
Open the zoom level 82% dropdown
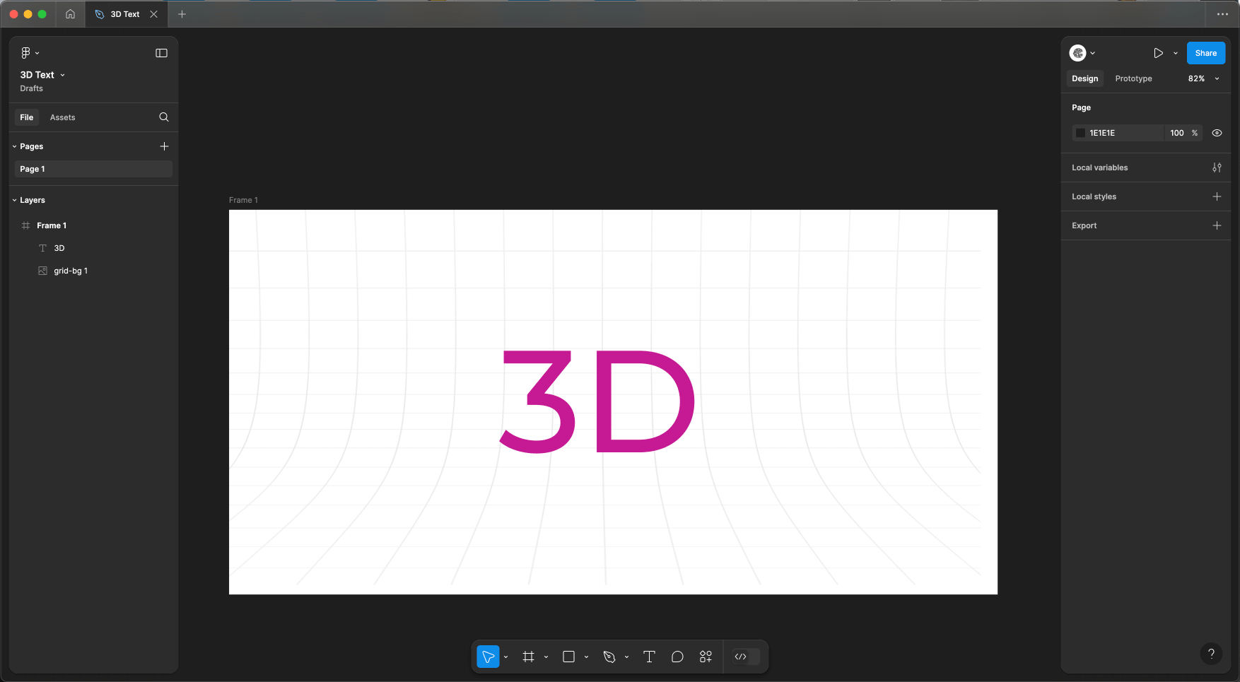pyautogui.click(x=1203, y=78)
